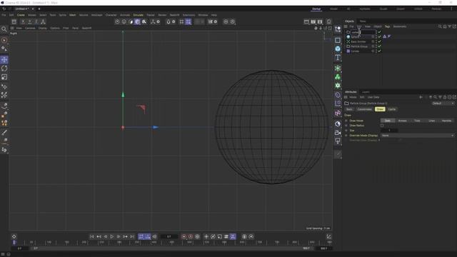Toggle the Draw Radius checkbox
This screenshot has height=257, width=457.
382,126
